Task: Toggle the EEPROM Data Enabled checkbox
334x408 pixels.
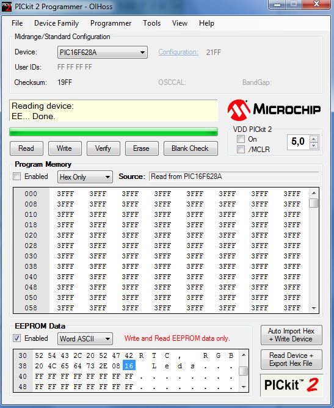Action: 17,338
